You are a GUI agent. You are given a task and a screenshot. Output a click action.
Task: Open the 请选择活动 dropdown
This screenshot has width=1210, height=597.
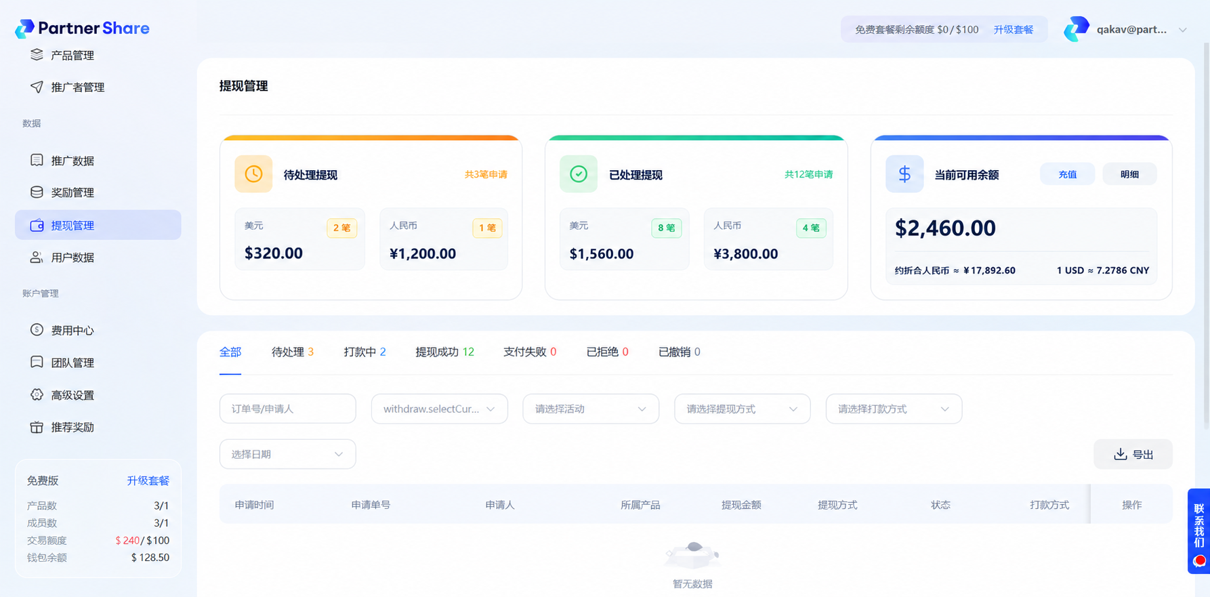click(x=591, y=409)
